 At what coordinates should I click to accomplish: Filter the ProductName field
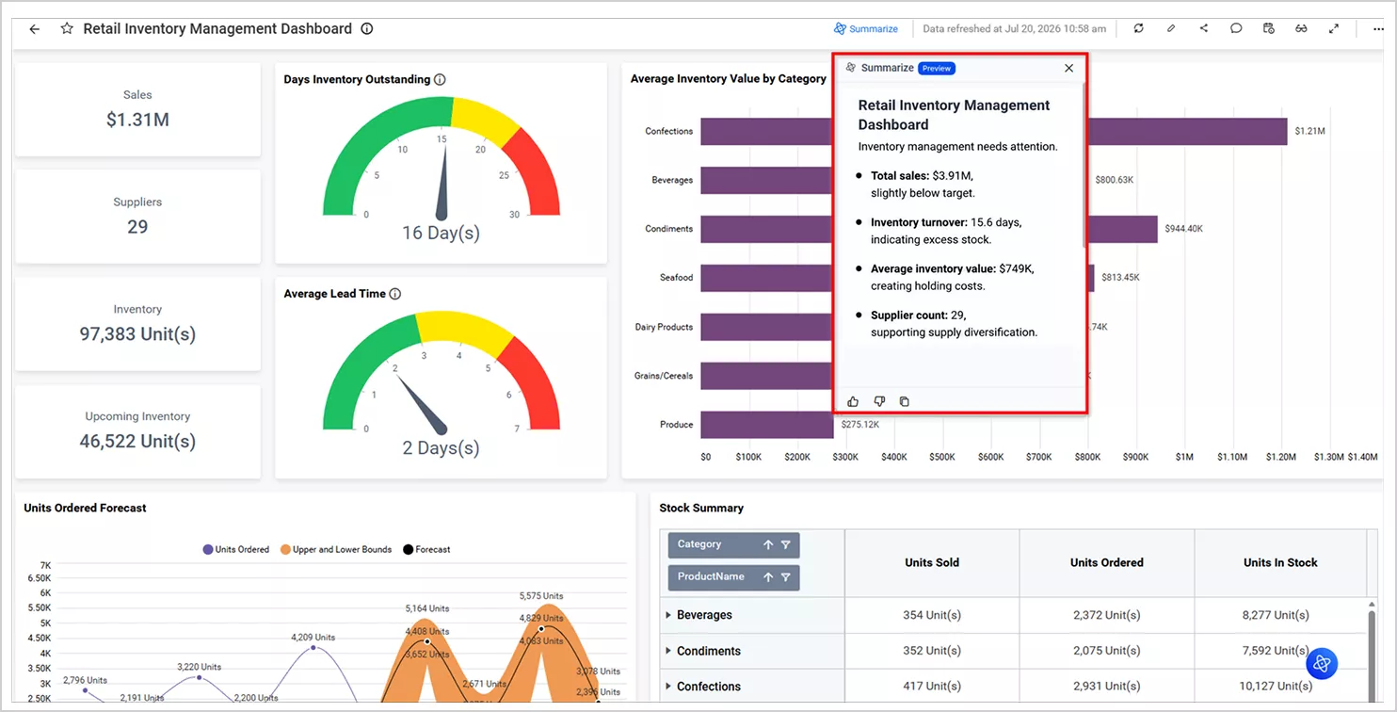point(786,576)
